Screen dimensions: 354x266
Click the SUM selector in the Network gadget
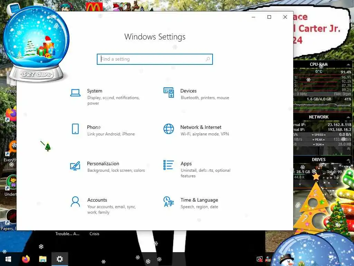(318, 144)
